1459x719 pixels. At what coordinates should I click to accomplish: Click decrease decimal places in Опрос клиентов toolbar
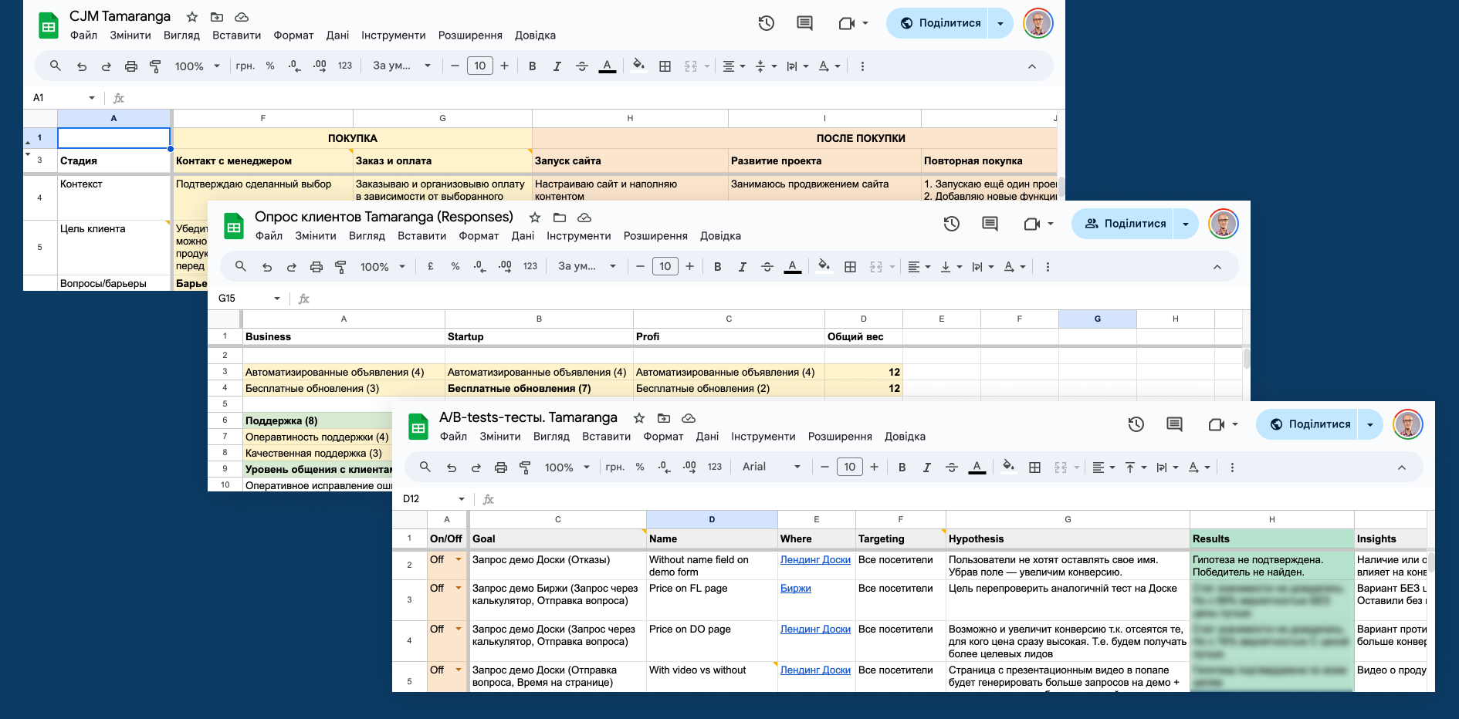[x=479, y=267]
